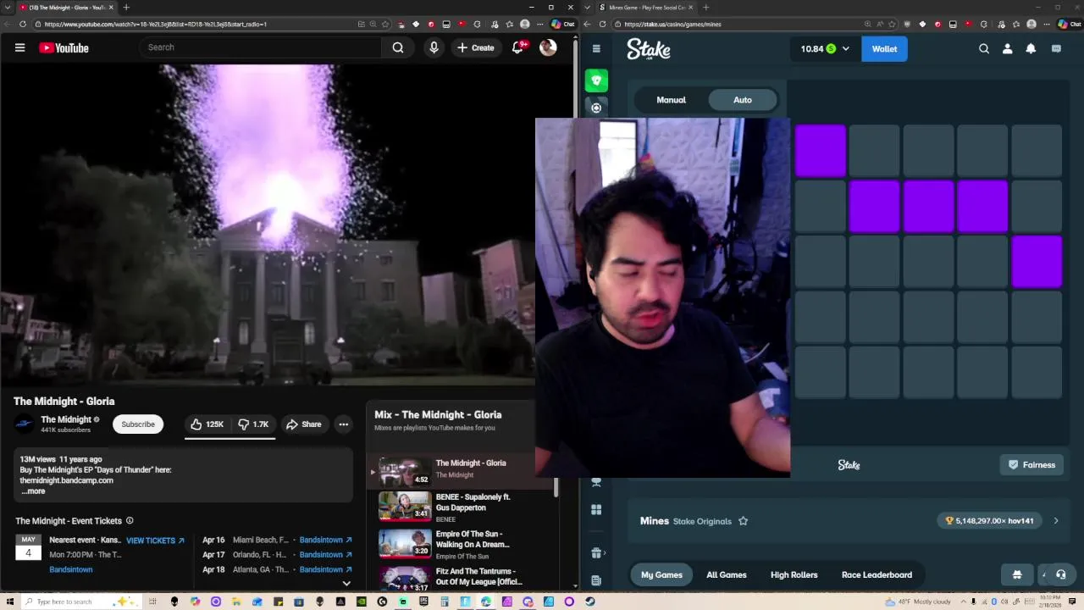Open The Midnight channel name link
The width and height of the screenshot is (1084, 610).
pos(66,419)
